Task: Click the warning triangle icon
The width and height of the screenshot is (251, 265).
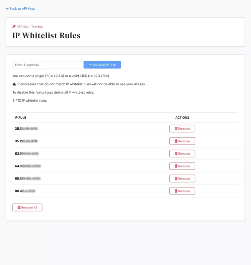Action: [14, 84]
